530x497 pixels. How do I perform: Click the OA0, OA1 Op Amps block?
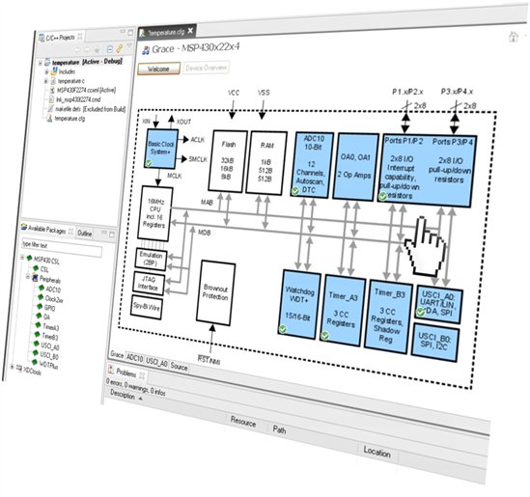(355, 167)
